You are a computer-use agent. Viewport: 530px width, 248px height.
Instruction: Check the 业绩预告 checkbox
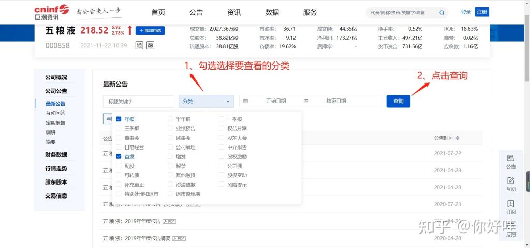tap(170, 128)
